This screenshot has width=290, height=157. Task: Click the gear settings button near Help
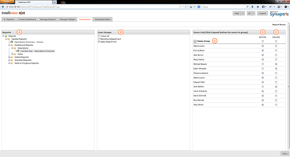(x=249, y=13)
